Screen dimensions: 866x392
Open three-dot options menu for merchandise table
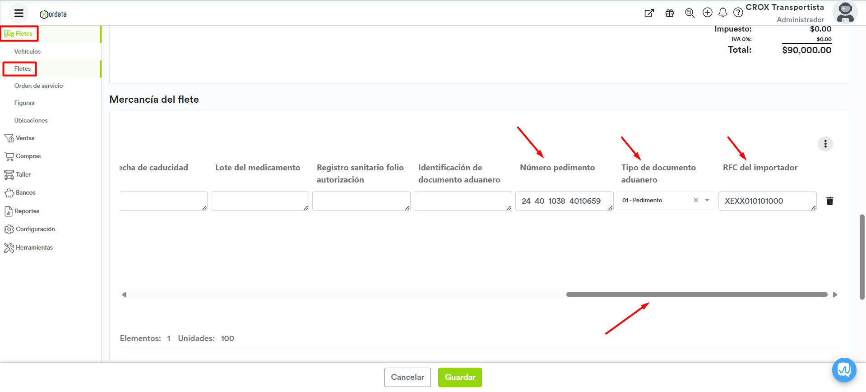825,144
